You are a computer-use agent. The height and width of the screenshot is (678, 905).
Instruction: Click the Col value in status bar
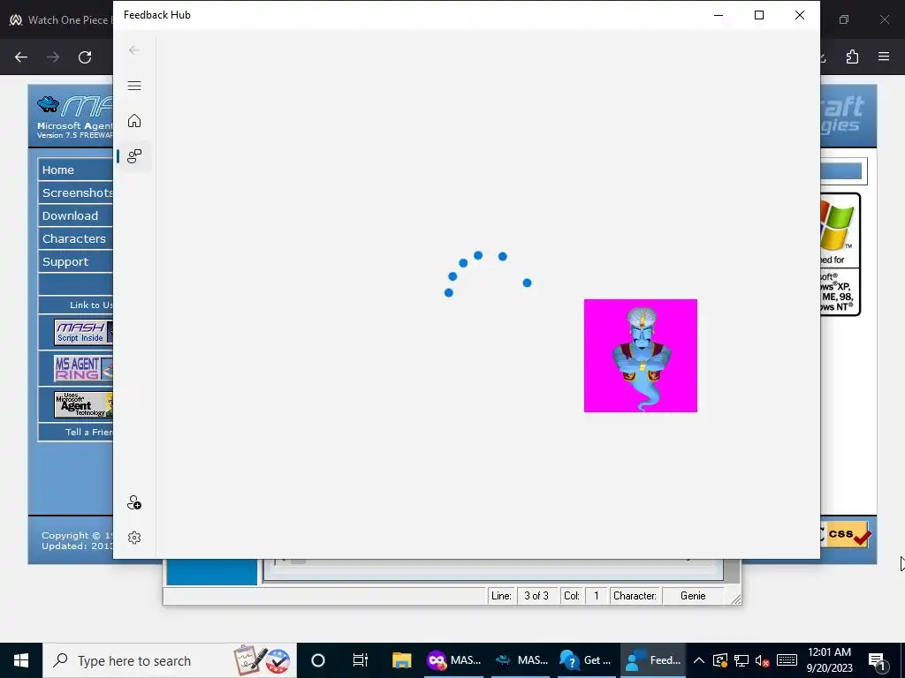tap(597, 596)
